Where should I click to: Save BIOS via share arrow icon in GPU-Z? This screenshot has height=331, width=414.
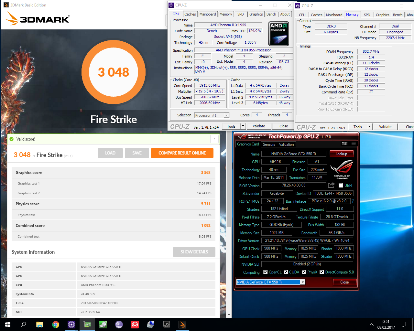[x=331, y=185]
